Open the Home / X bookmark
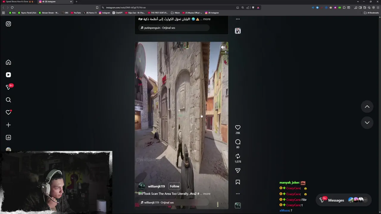 coord(90,13)
